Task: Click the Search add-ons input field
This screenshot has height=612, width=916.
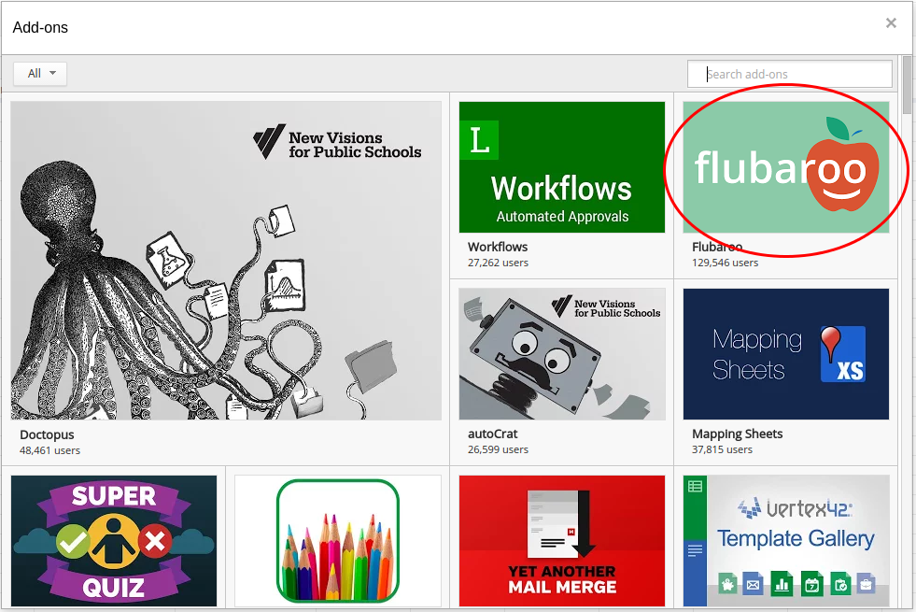Action: (x=789, y=74)
